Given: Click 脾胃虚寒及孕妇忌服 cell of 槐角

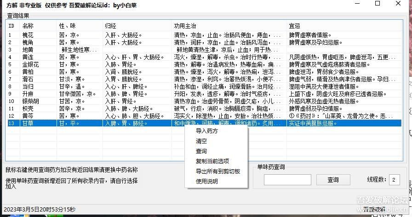Looking at the screenshot, I should [x=315, y=42].
